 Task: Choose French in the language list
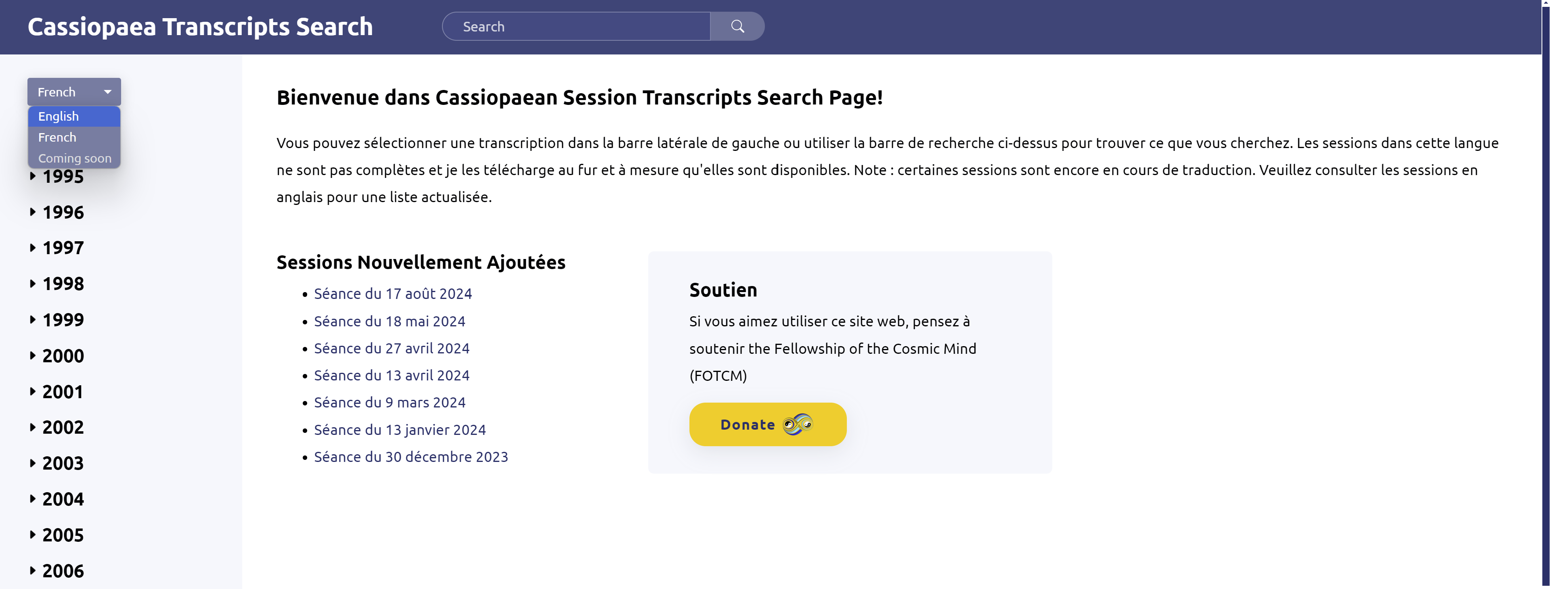coord(57,137)
